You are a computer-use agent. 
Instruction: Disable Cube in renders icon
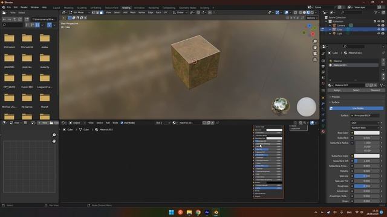click(x=383, y=30)
